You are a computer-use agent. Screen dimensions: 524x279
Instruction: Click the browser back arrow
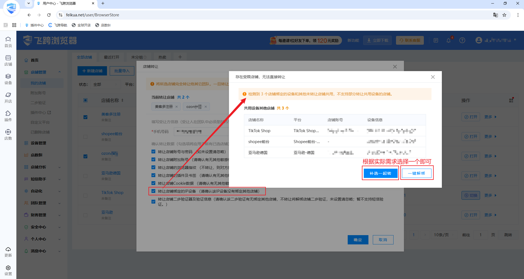point(29,15)
